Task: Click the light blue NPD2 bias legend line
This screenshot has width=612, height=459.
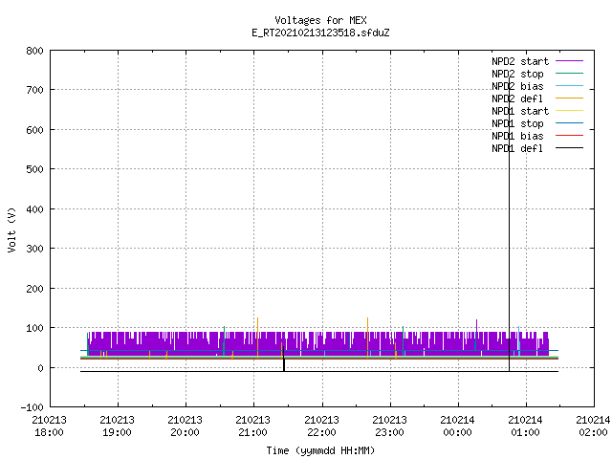Action: click(569, 86)
